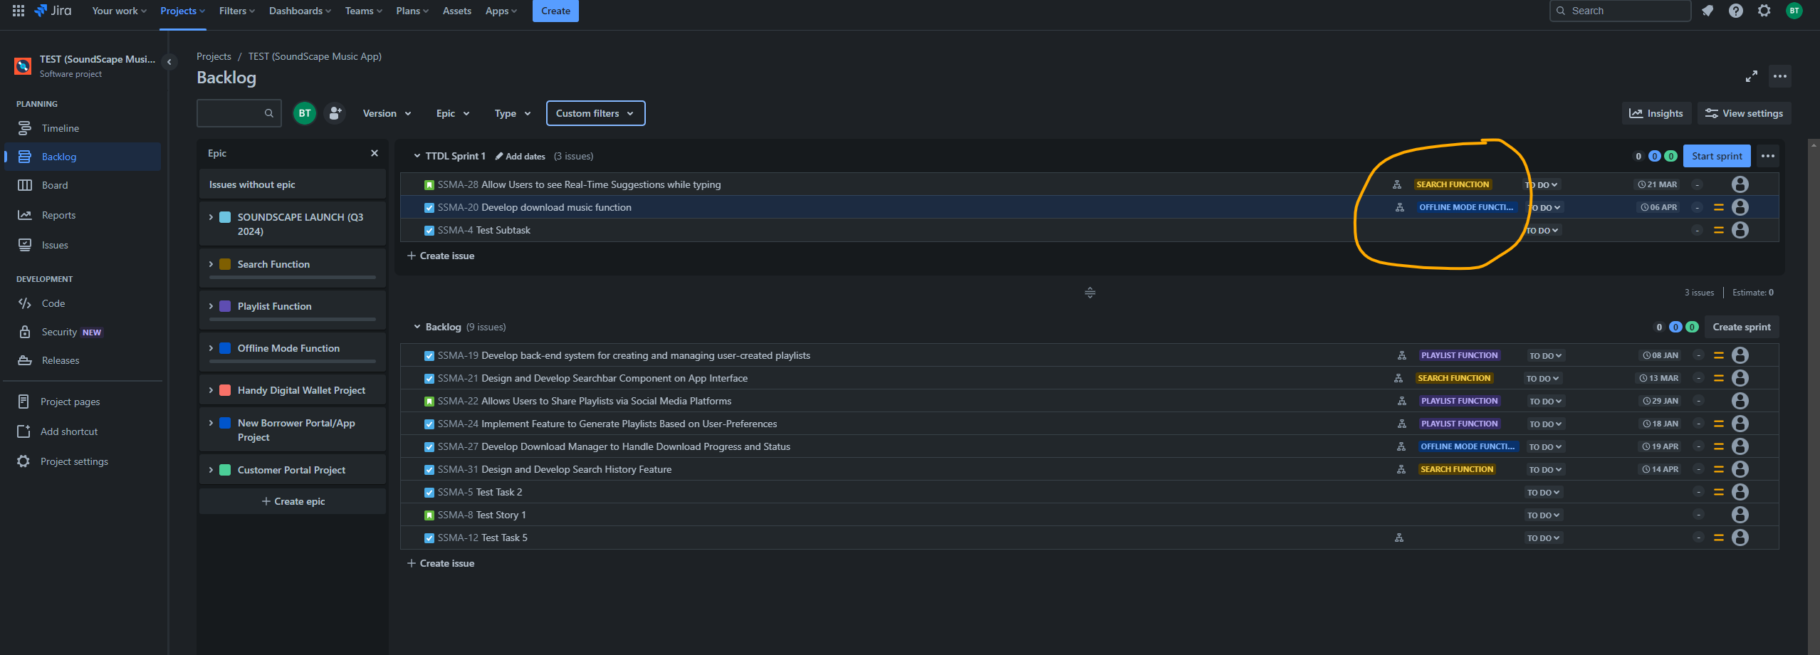Click the Start sprint button
This screenshot has height=655, width=1820.
coord(1717,156)
